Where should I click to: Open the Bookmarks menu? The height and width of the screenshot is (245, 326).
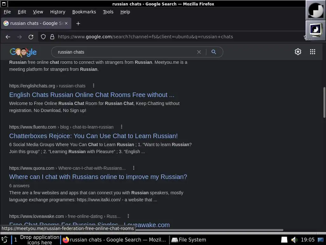[84, 12]
